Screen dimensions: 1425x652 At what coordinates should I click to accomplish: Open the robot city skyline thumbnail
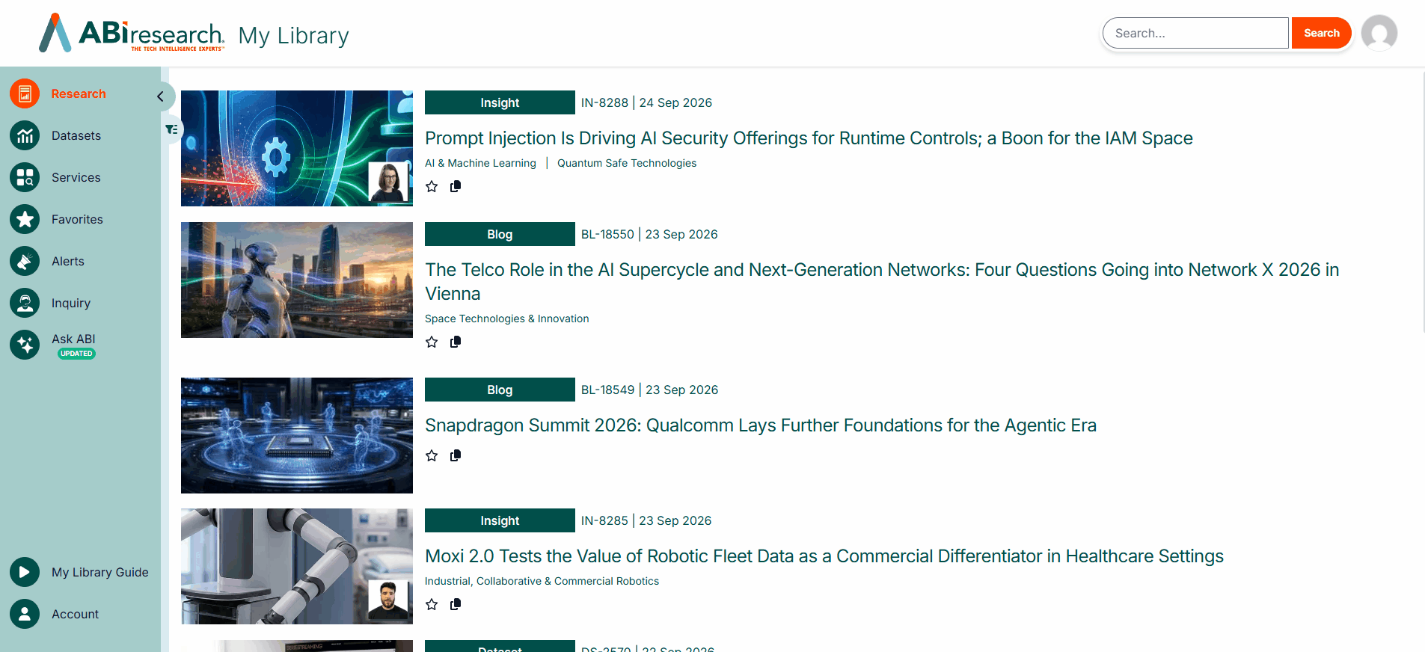pyautogui.click(x=297, y=280)
